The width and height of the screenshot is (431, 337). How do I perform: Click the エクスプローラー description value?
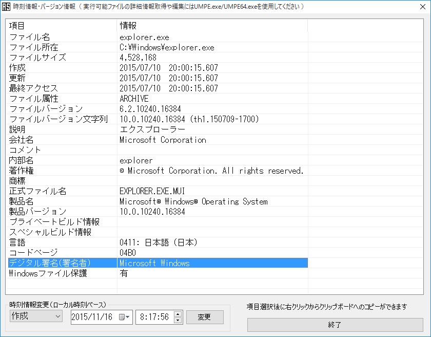click(x=152, y=129)
